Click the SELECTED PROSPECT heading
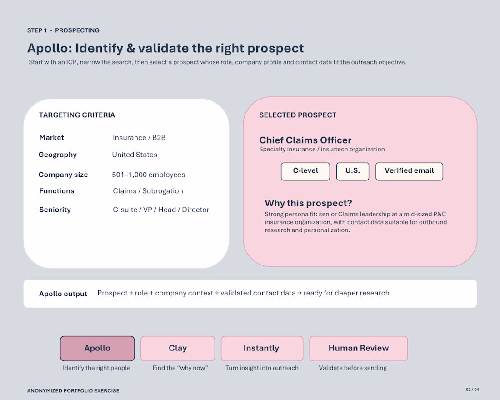This screenshot has height=400, width=500. 298,115
